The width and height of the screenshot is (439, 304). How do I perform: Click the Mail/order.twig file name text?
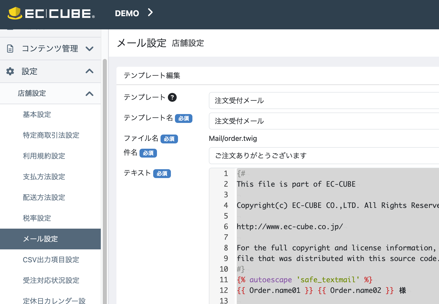pyautogui.click(x=233, y=139)
